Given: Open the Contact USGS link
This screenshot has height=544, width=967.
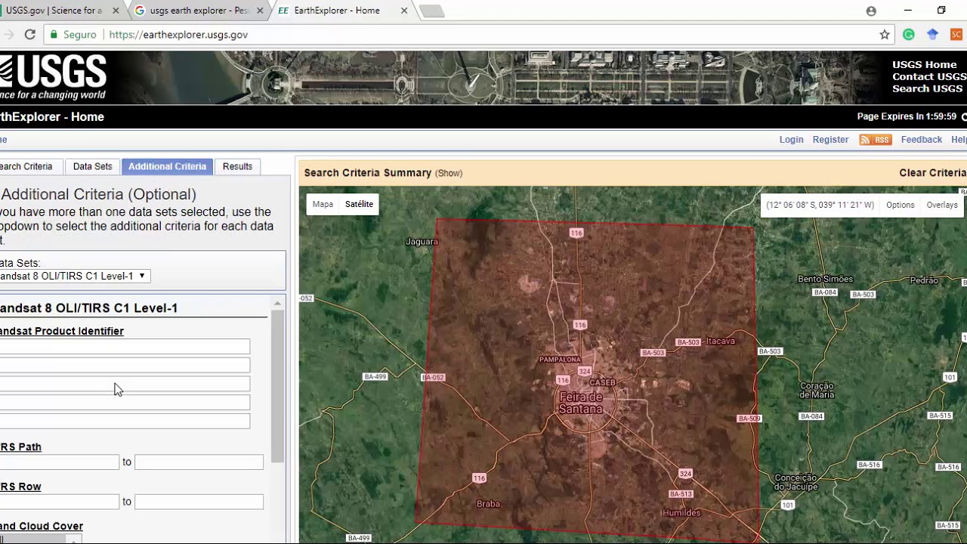Looking at the screenshot, I should pos(929,77).
